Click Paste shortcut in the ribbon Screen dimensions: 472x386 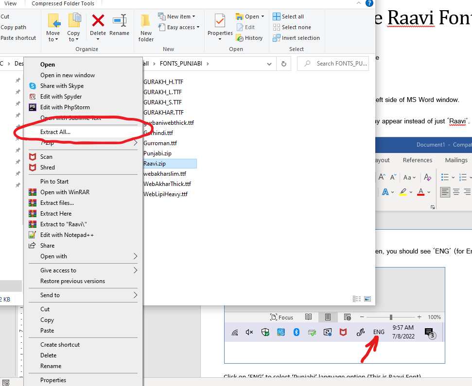18,38
